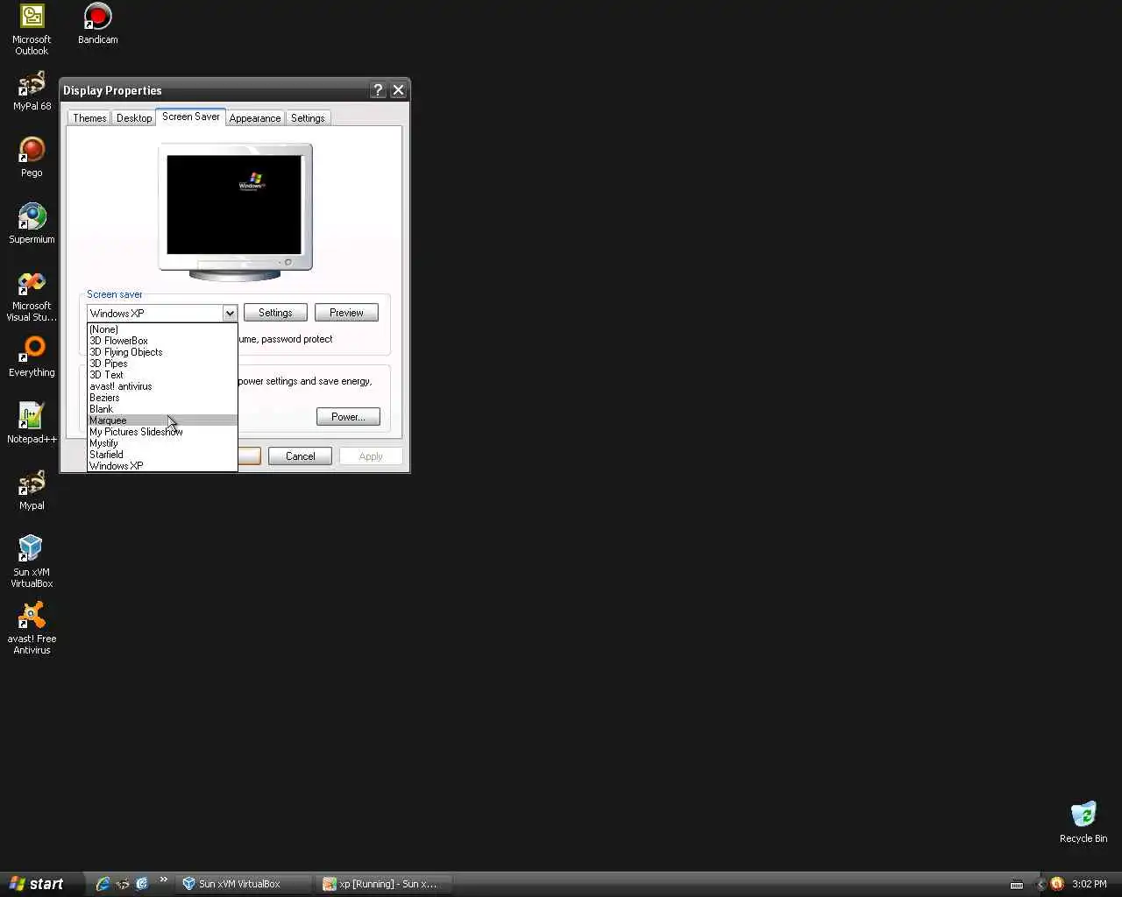Viewport: 1122px width, 897px height.
Task: Launch the Bandicam desktop shortcut
Action: 97,24
